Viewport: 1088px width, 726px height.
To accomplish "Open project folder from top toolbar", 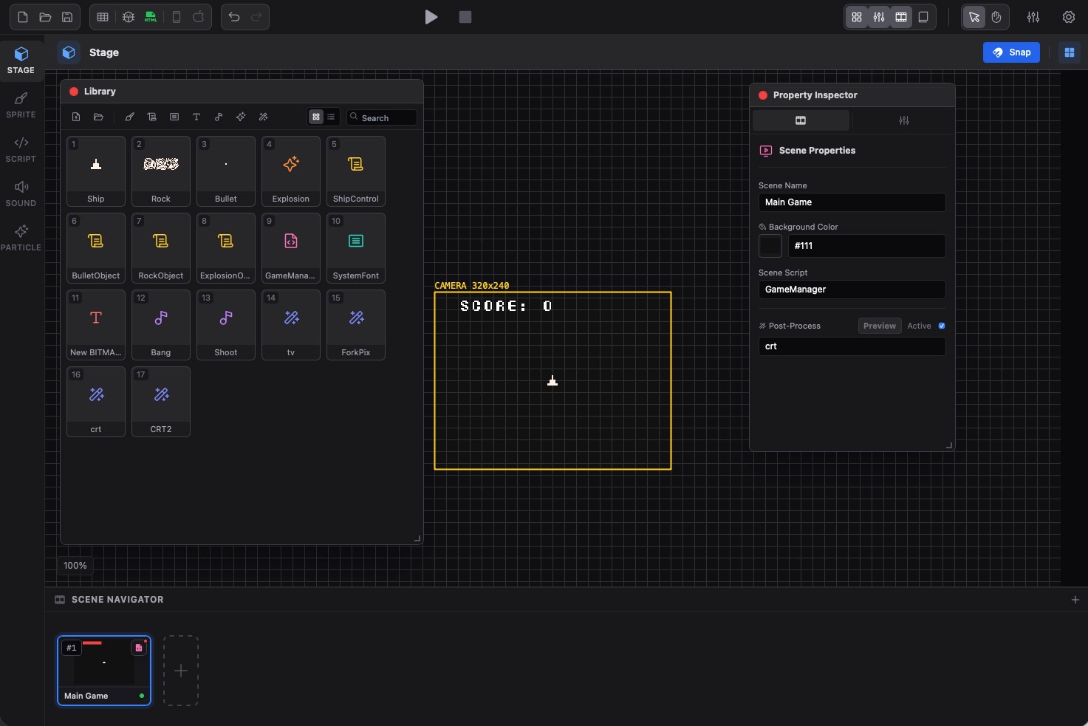I will pos(45,17).
